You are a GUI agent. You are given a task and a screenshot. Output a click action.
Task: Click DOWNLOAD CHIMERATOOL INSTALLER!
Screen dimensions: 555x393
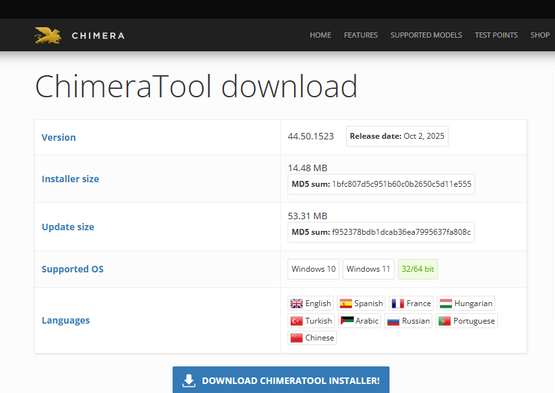[x=280, y=380]
